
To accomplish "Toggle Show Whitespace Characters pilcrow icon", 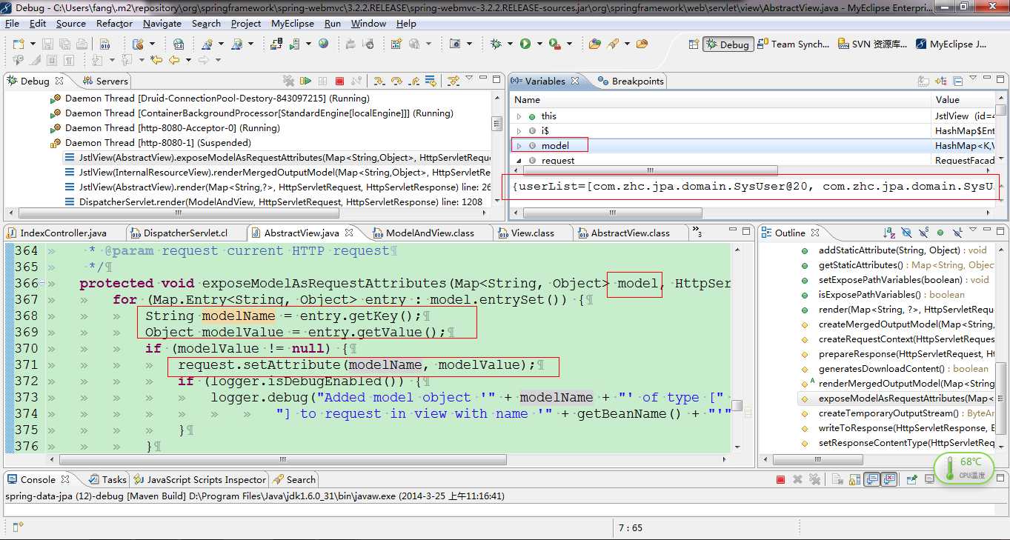I will [x=68, y=60].
